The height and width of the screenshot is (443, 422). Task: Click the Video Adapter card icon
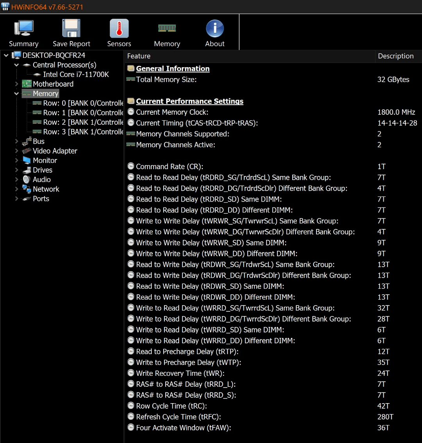click(x=27, y=151)
